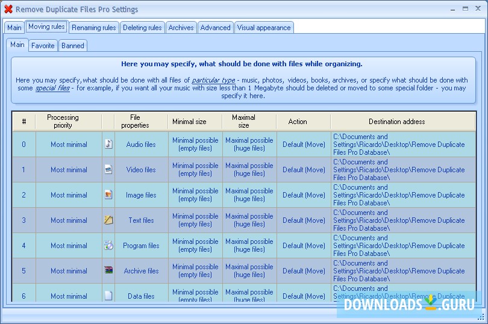Screen dimensions: 488x324
Task: Switch to the Archives tab
Action: point(181,27)
